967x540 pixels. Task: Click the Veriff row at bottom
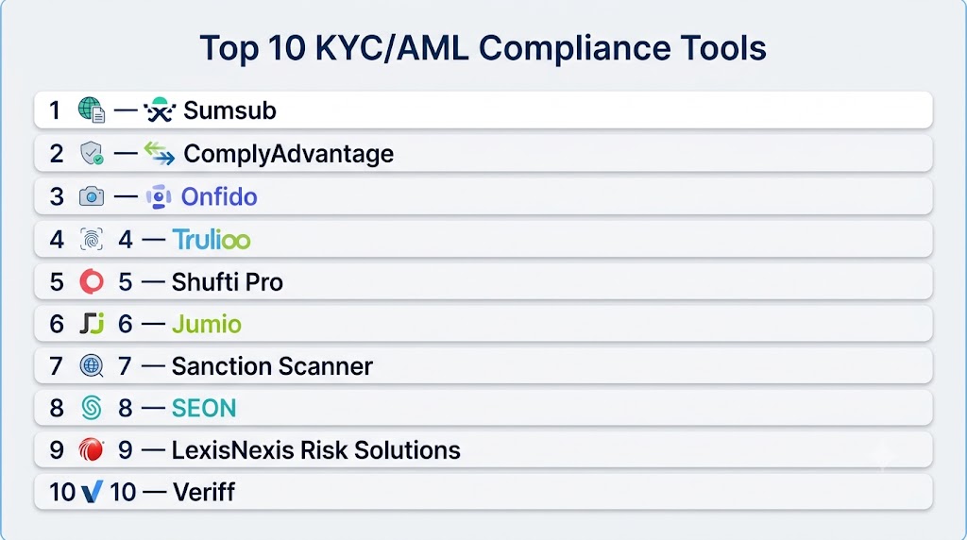click(483, 492)
